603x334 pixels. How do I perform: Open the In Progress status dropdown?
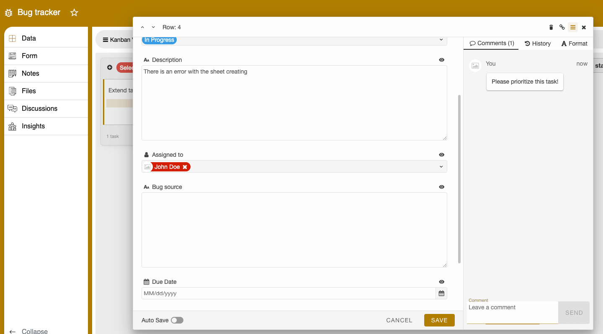441,39
